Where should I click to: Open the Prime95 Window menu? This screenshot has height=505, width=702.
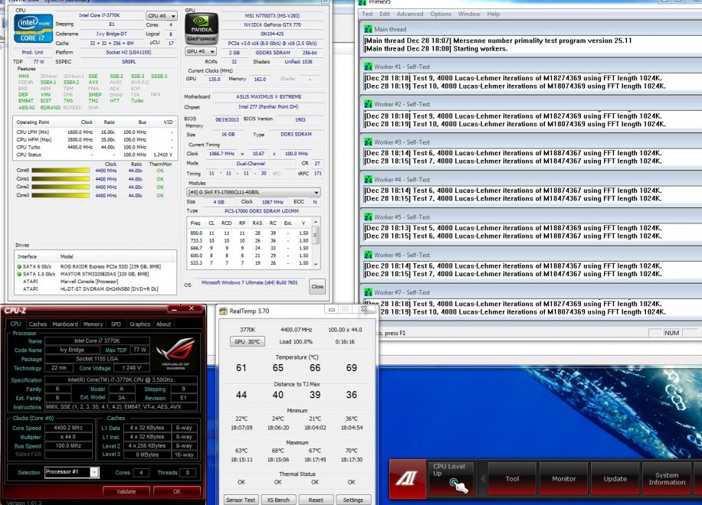469,14
